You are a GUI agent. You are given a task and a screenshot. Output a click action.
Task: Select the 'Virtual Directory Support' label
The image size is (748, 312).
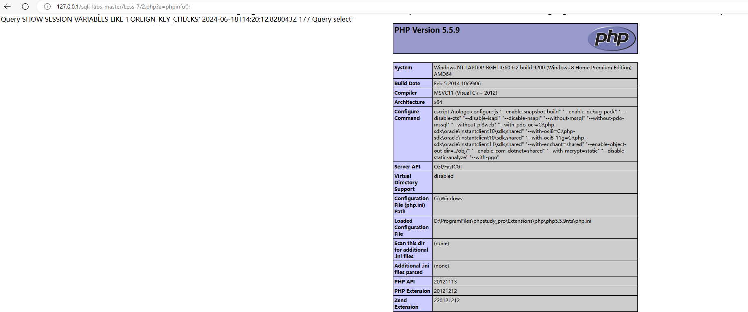pos(406,183)
